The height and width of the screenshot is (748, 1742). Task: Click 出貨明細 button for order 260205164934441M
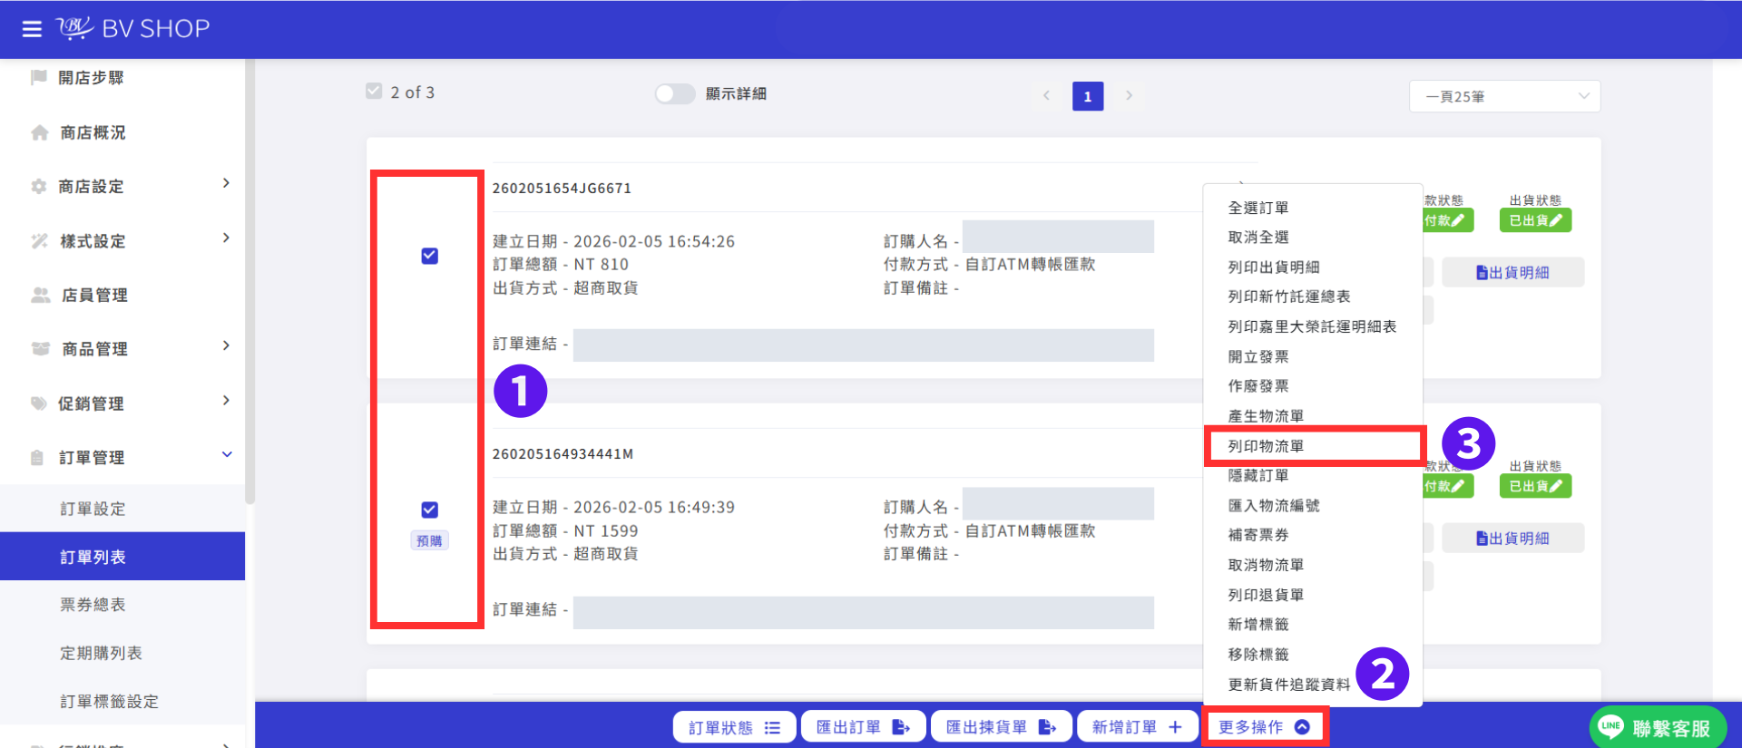click(1512, 538)
